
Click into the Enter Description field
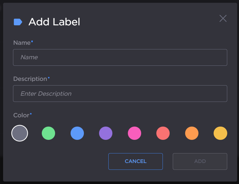(120, 94)
